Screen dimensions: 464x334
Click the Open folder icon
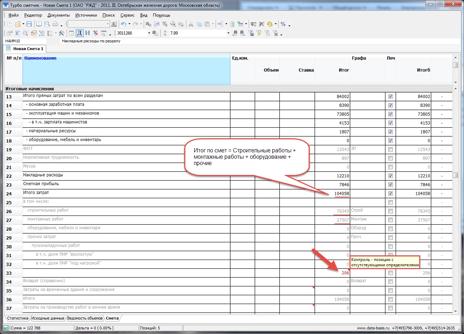click(18, 24)
